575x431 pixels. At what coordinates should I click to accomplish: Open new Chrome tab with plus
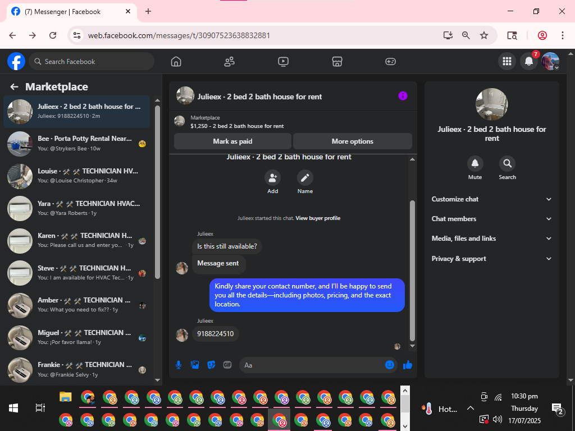coord(148,11)
